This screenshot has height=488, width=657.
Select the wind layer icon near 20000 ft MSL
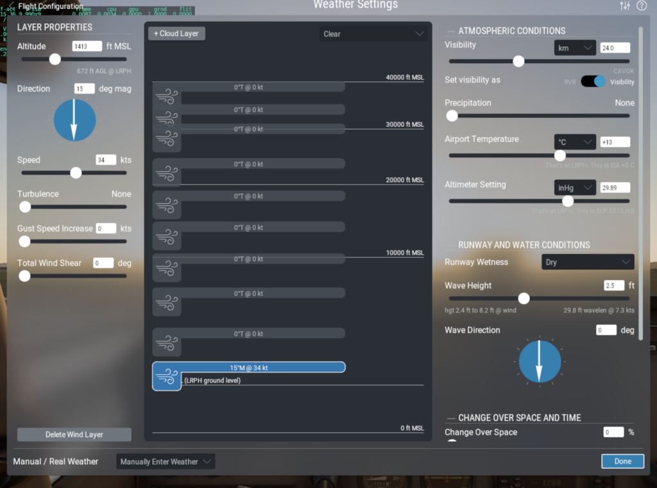point(167,173)
